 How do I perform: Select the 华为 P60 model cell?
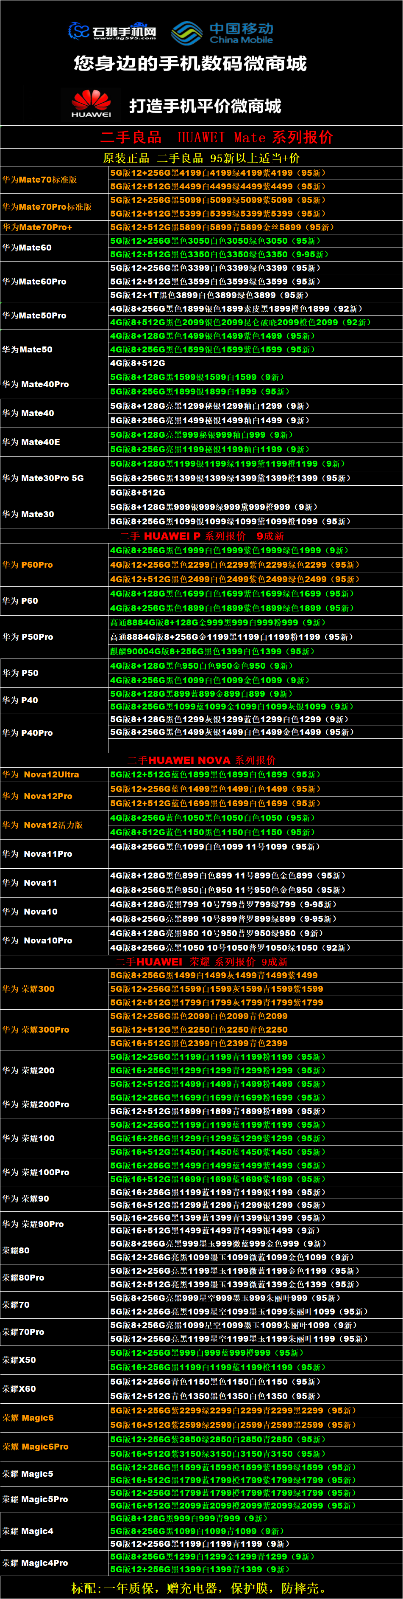(x=54, y=601)
